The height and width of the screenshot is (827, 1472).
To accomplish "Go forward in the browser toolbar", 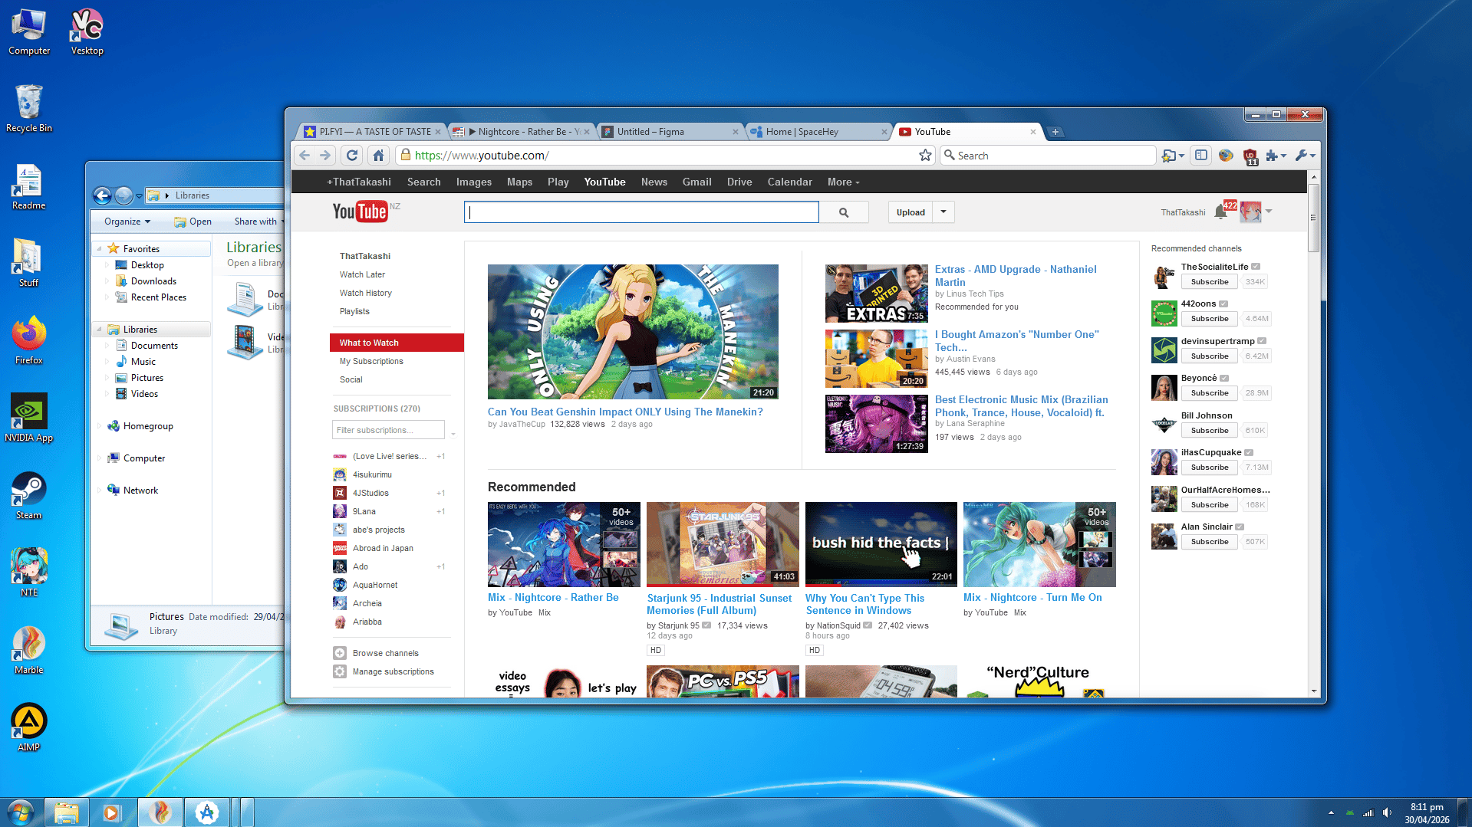I will (325, 156).
